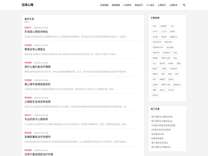Open article 用什么偏方能治疗睡眠

click(x=38, y=67)
